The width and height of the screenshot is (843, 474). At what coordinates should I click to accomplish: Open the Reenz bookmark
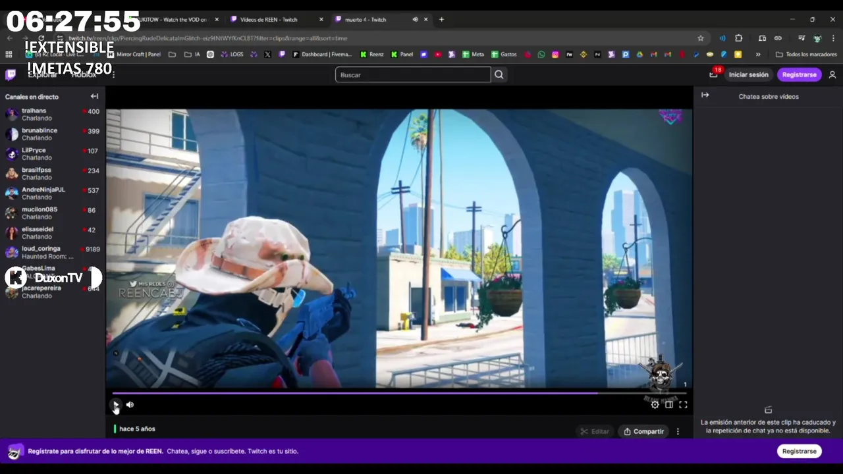pos(371,55)
